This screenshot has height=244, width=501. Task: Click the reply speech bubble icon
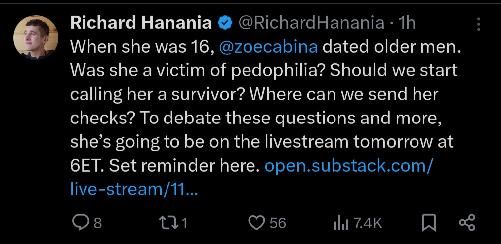80,223
